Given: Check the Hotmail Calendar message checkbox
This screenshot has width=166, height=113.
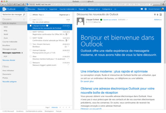Looking at the screenshot, I should (x=30, y=50).
